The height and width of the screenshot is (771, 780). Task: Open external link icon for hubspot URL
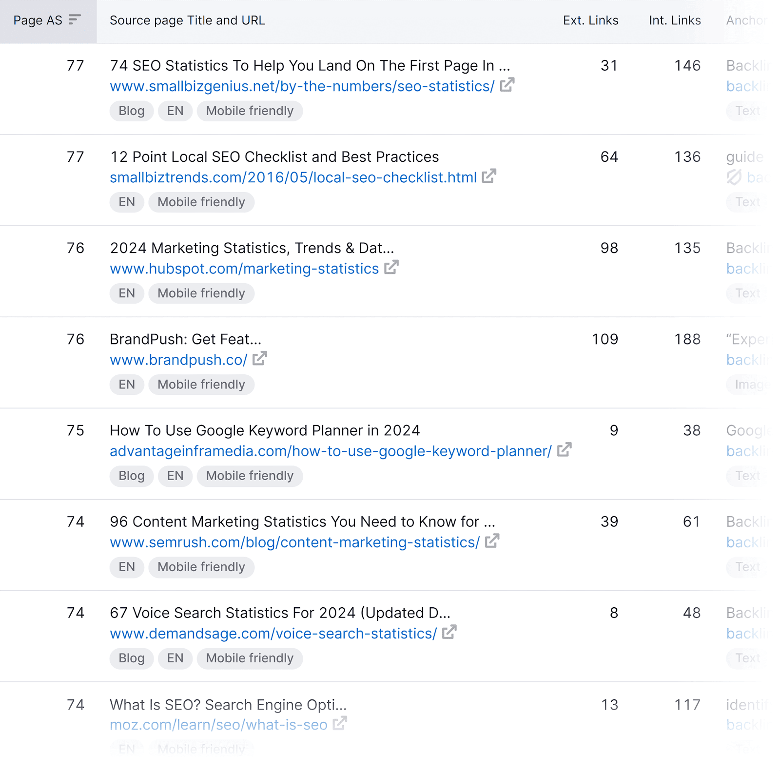coord(391,267)
